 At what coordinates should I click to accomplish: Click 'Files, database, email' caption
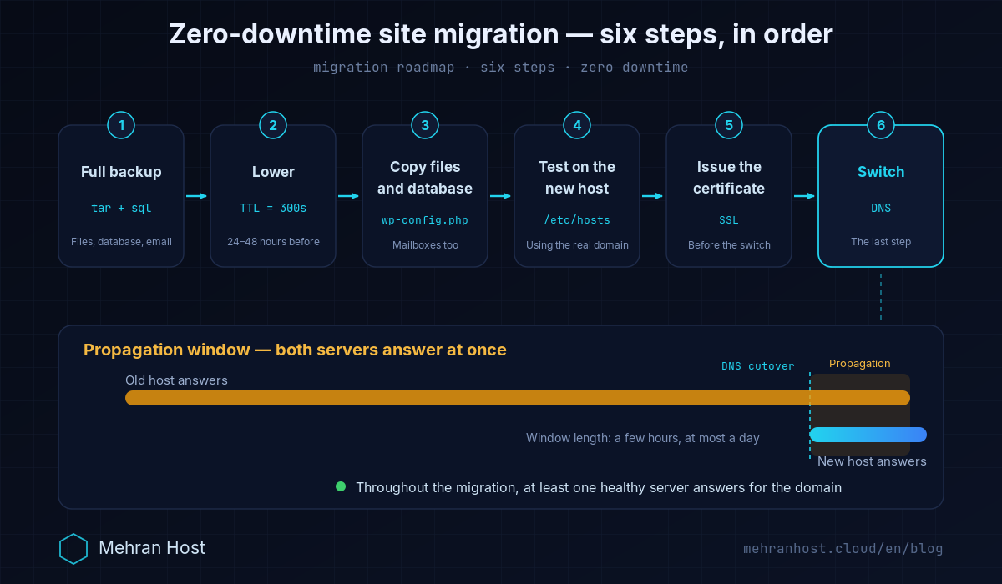[121, 242]
